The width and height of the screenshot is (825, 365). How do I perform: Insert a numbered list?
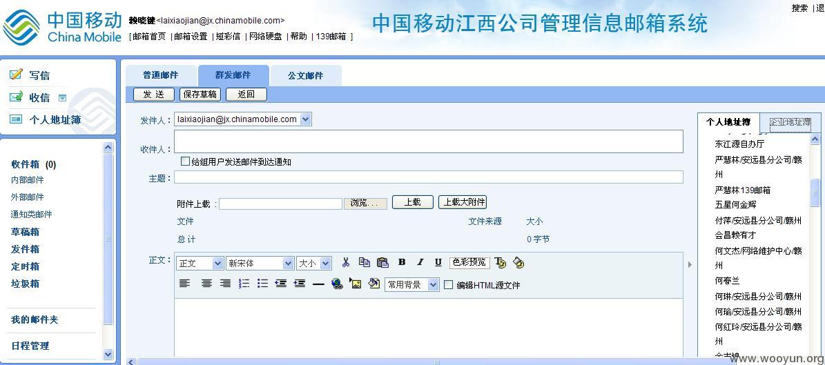click(x=244, y=284)
